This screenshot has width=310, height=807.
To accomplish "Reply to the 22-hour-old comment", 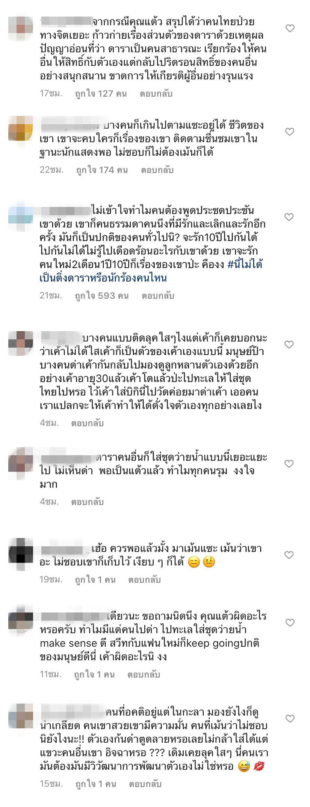I will pyautogui.click(x=157, y=170).
